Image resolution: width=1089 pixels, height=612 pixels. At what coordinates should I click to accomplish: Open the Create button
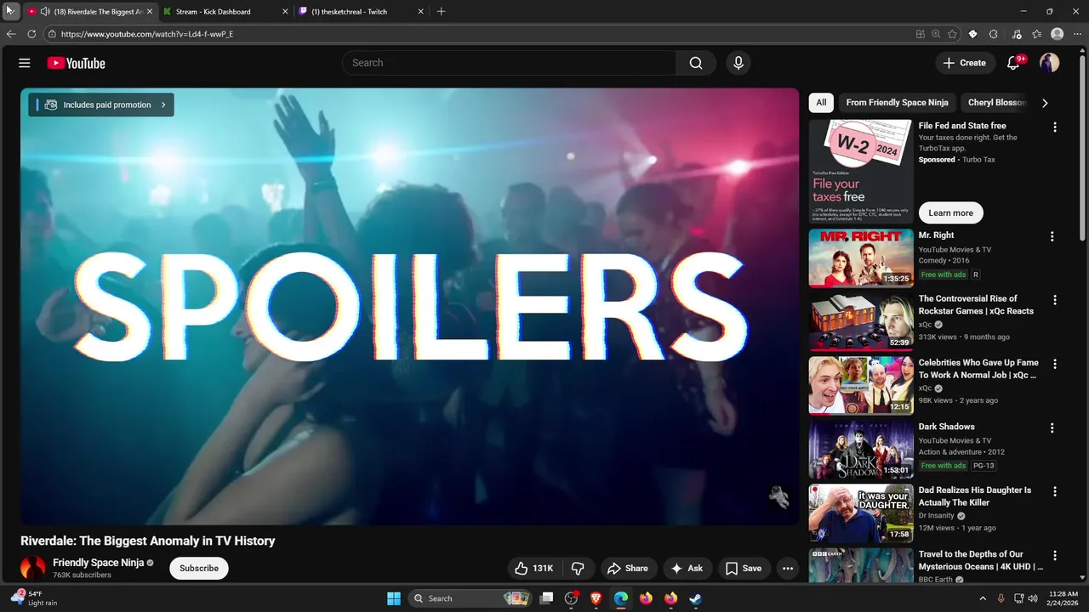pos(965,63)
